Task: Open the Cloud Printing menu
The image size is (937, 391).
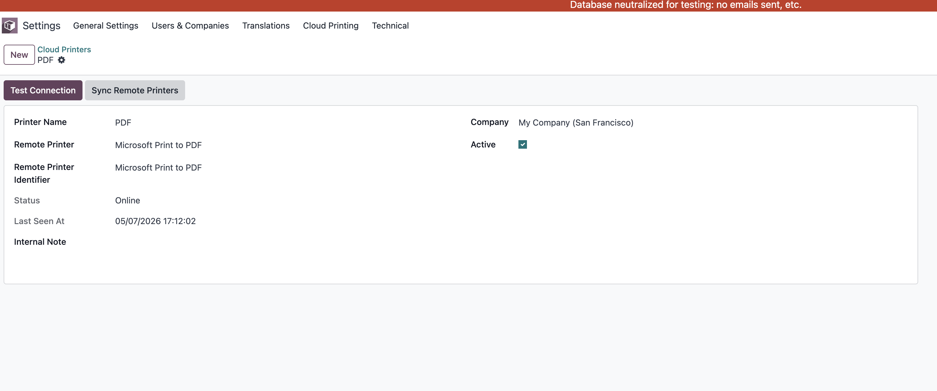Action: pos(331,26)
